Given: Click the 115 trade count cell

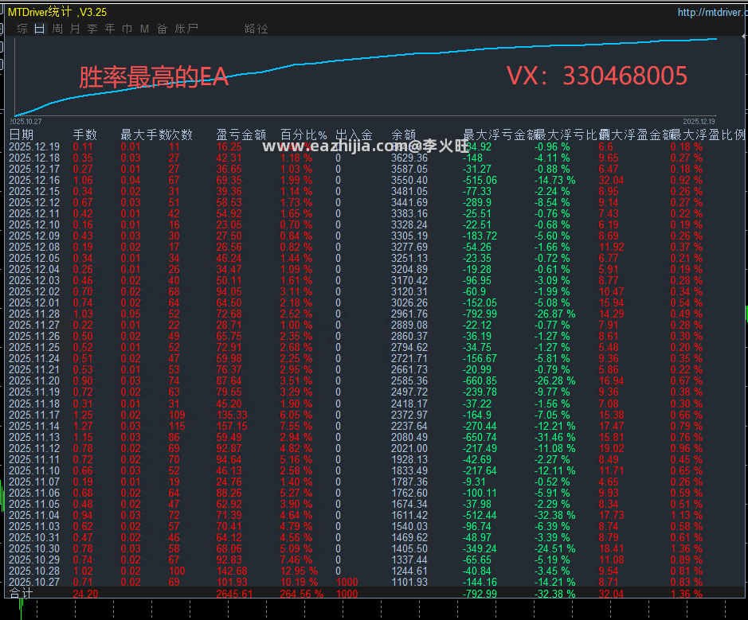Looking at the screenshot, I should [177, 426].
